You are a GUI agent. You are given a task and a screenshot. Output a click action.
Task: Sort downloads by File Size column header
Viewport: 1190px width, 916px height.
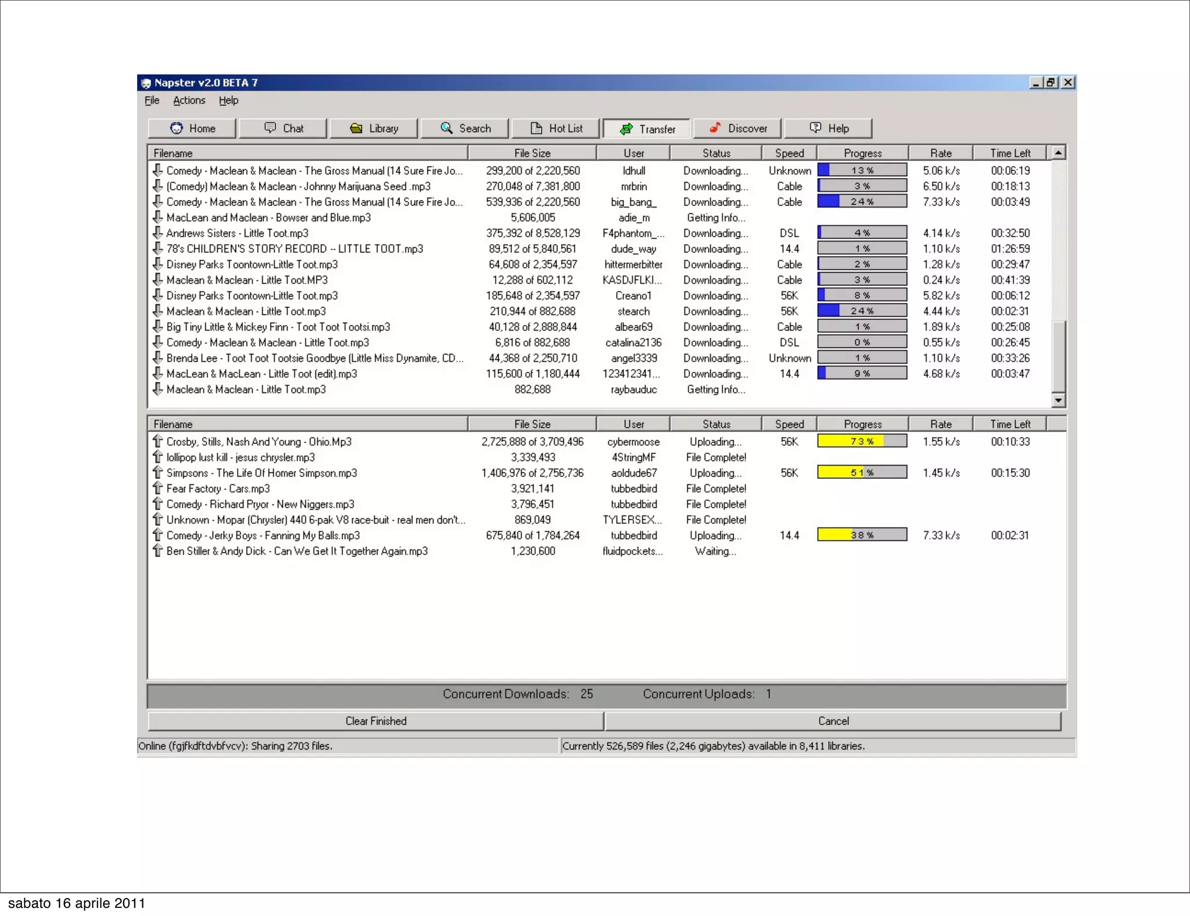point(532,153)
